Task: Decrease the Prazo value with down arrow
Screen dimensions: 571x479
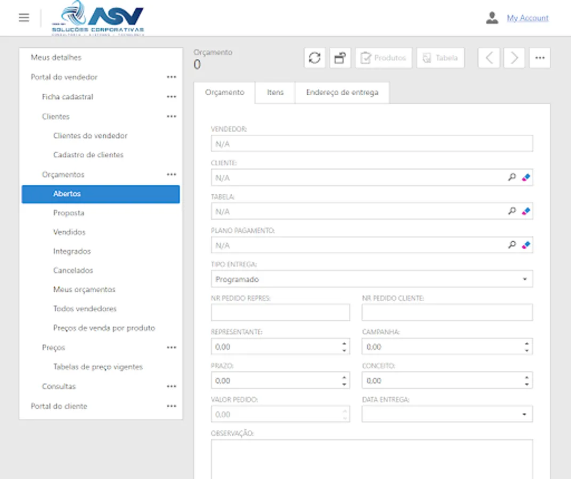Action: (344, 384)
